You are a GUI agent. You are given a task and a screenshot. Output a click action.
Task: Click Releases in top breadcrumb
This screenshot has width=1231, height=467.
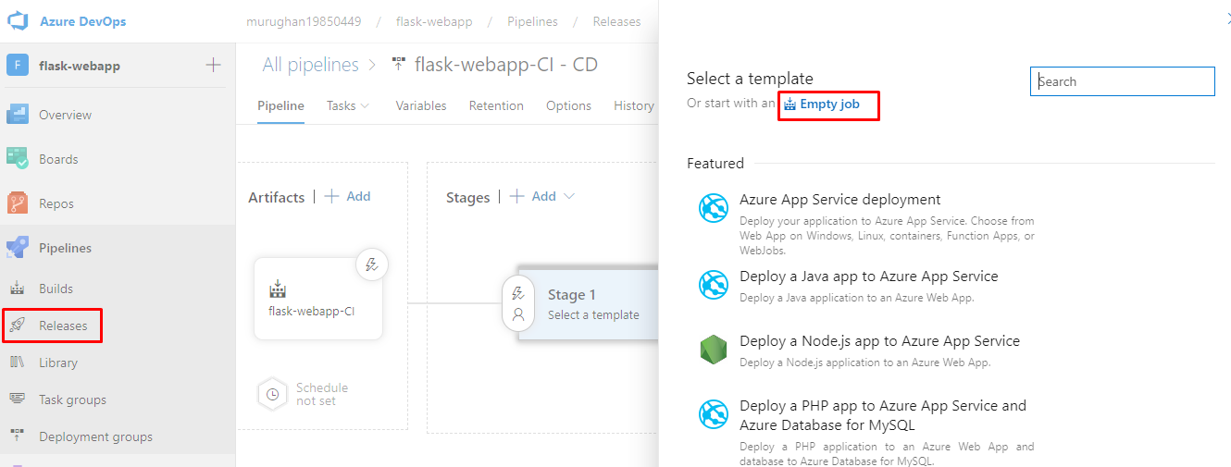click(x=616, y=21)
